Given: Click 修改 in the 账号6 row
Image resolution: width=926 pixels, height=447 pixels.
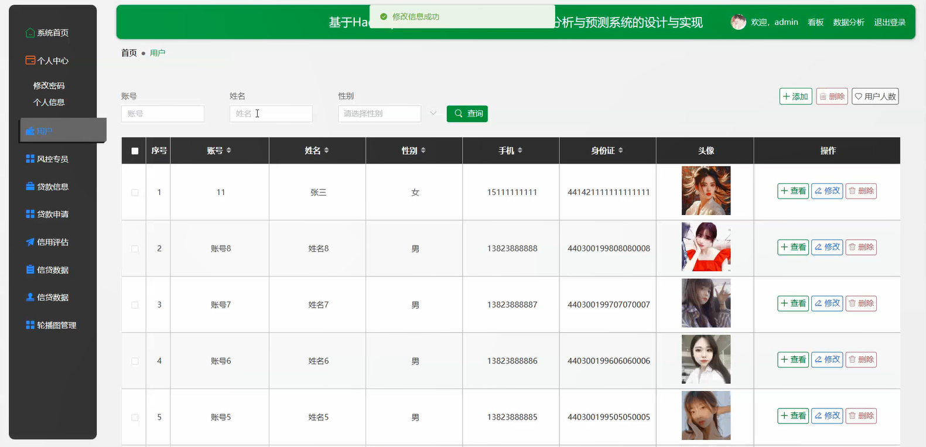Looking at the screenshot, I should point(827,360).
